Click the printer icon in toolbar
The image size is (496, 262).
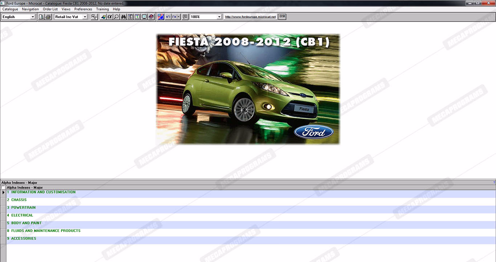48,17
